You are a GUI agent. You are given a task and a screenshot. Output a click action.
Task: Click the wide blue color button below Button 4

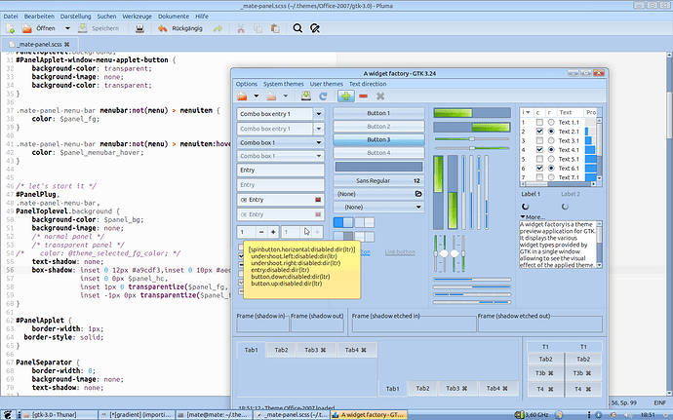point(378,167)
